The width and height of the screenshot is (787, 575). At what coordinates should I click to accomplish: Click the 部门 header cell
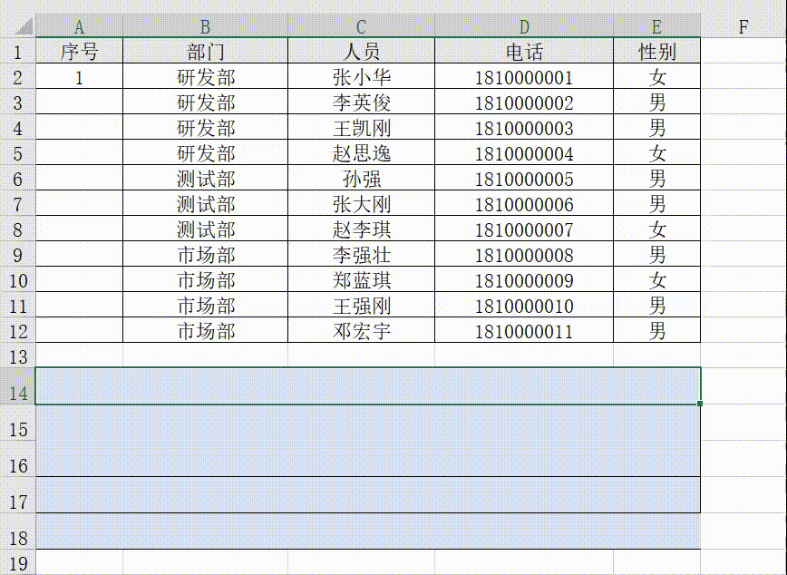(x=205, y=51)
